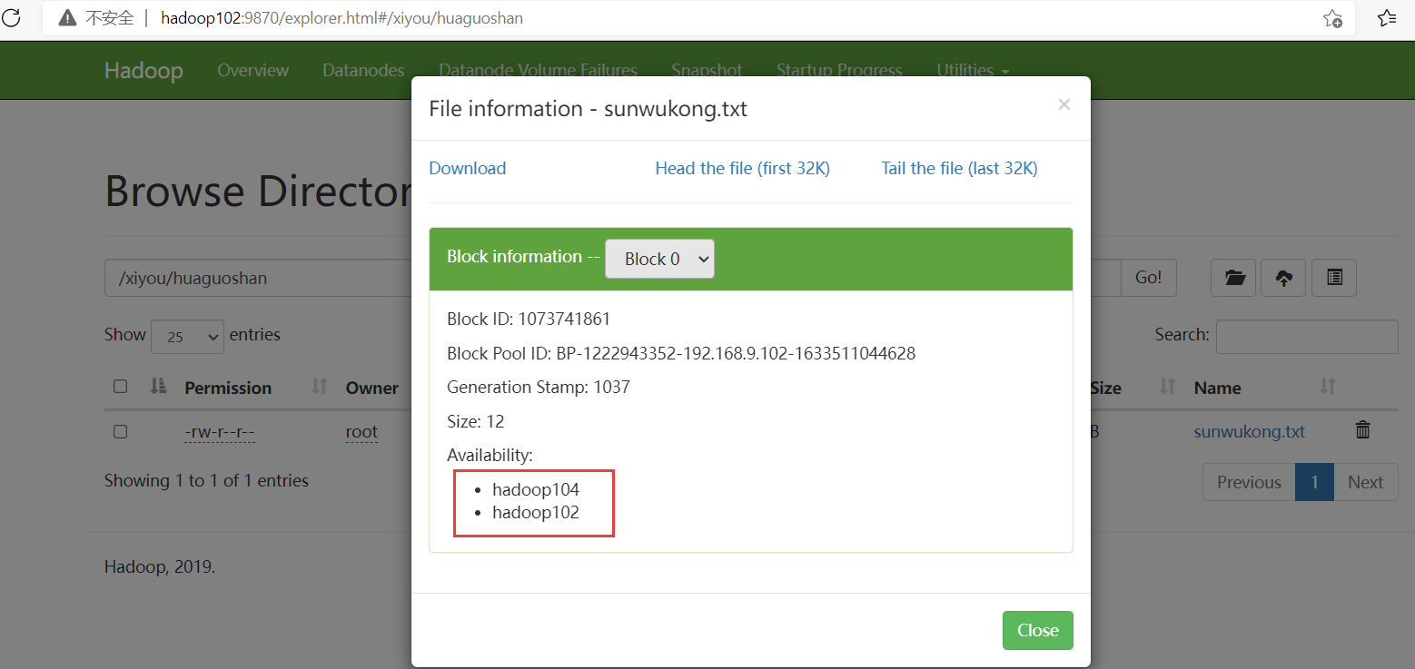Screen dimensions: 1415x669
Task: Click Tail the file (last 32K)
Action: (959, 168)
